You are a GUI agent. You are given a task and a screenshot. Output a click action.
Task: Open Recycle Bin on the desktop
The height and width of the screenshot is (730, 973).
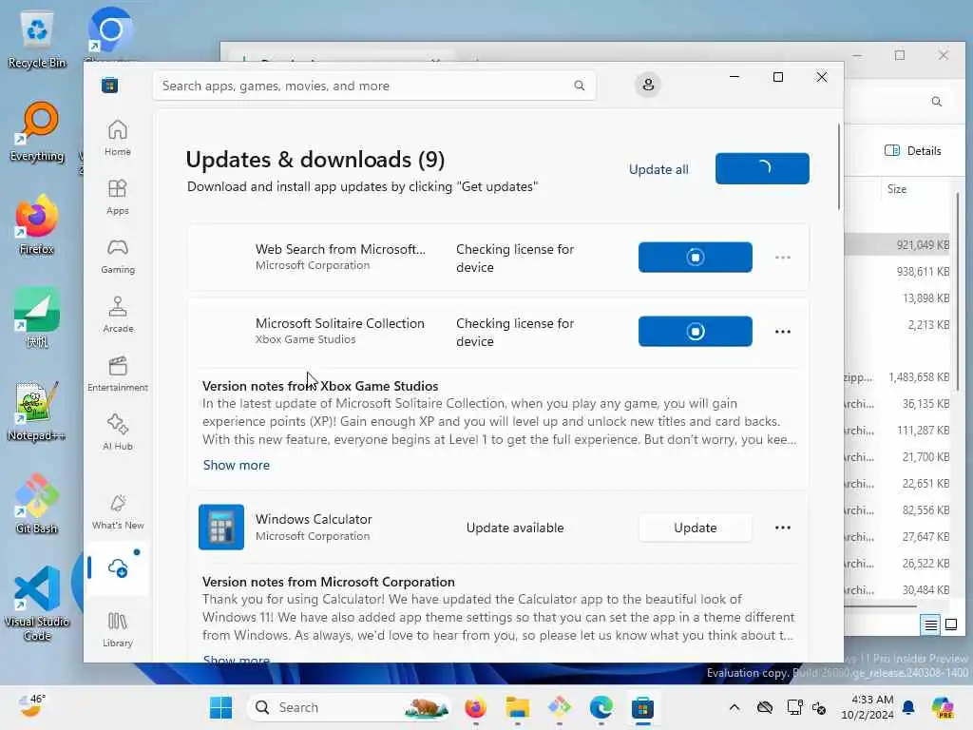[37, 40]
